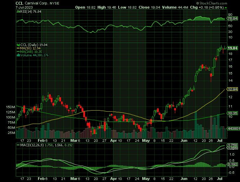
Task: Select the CCL ticker symbol in header
Action: click(20, 3)
